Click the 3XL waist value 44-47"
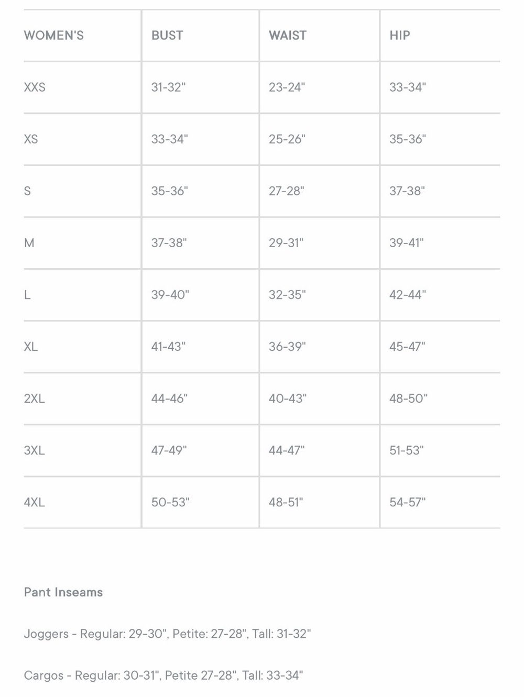The height and width of the screenshot is (698, 524). (287, 450)
